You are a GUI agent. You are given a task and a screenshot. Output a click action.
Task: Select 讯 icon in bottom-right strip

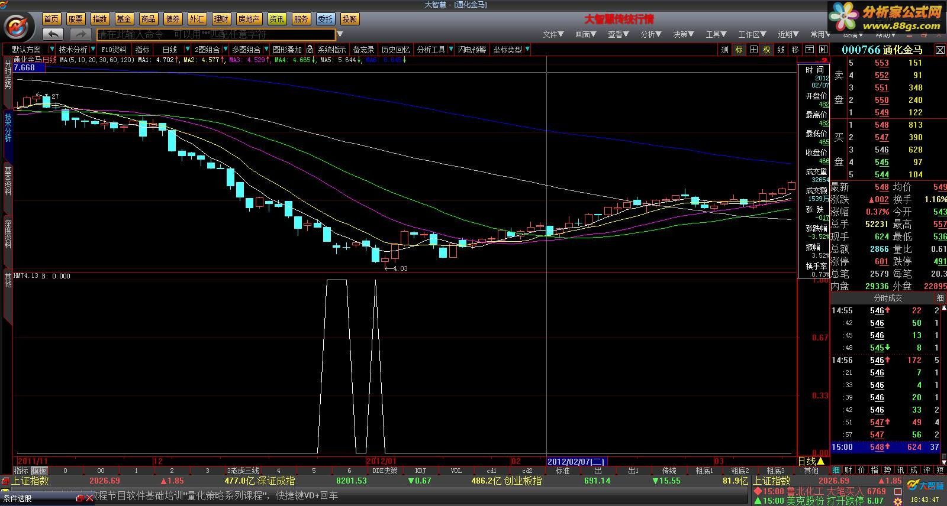pos(901,471)
